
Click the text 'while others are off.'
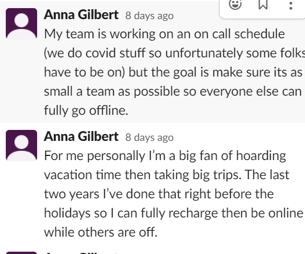(x=100, y=232)
